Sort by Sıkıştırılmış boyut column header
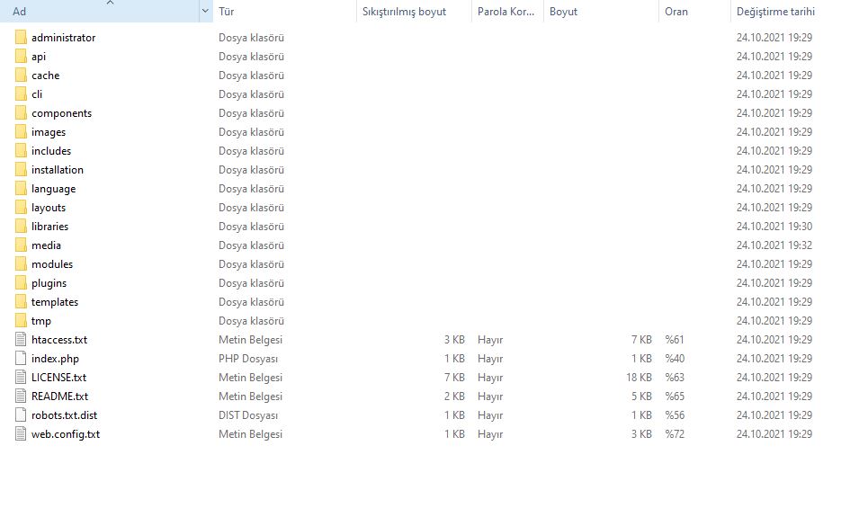850x508 pixels. tap(414, 11)
